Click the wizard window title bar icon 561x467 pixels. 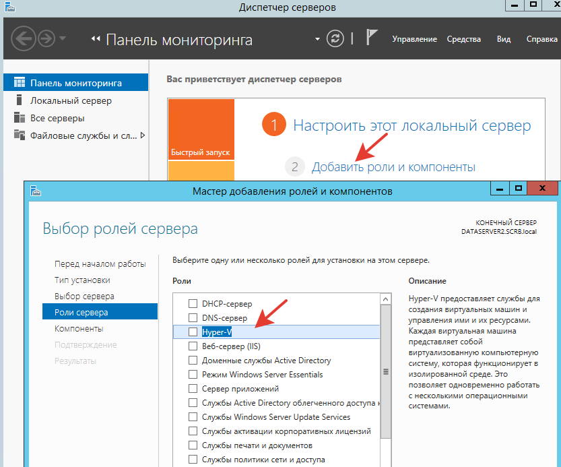[36, 191]
